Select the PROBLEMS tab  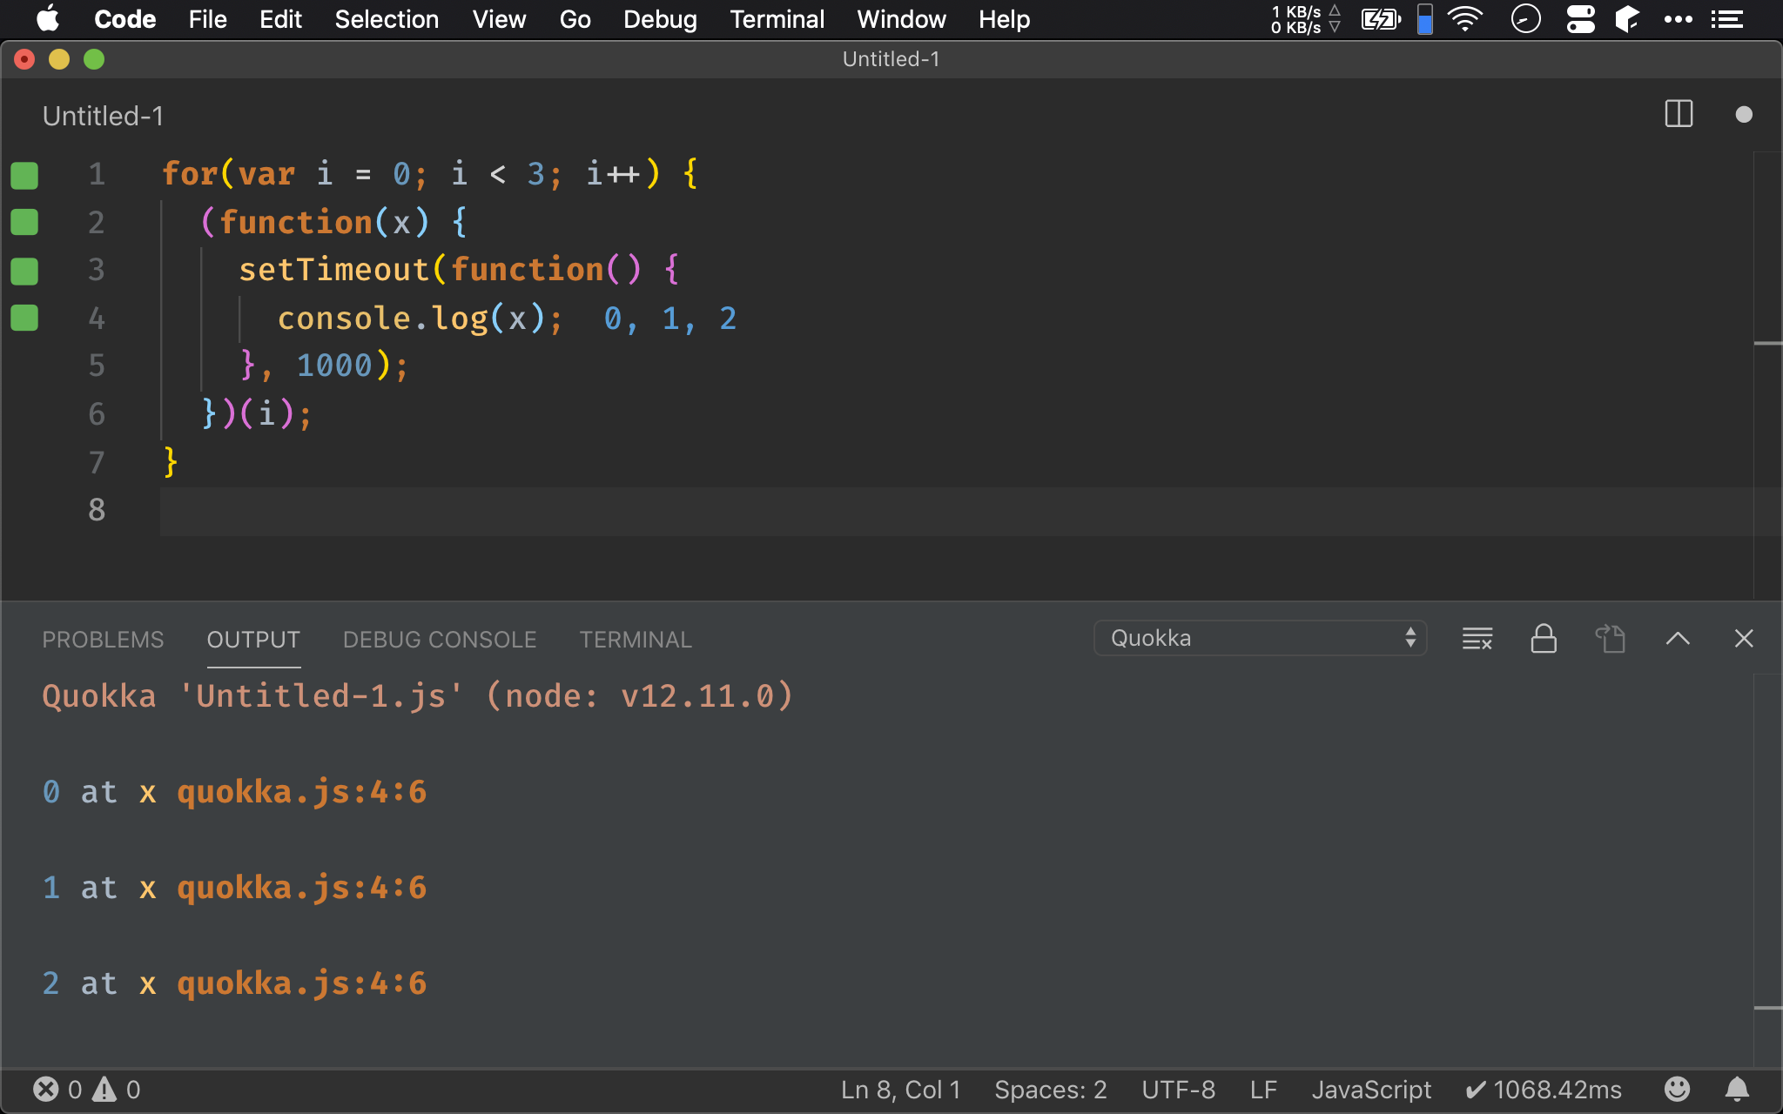[x=103, y=638]
